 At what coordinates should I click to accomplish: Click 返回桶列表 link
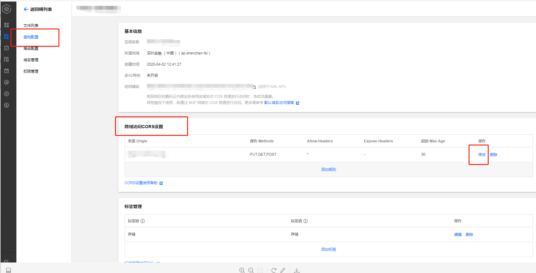tap(41, 9)
